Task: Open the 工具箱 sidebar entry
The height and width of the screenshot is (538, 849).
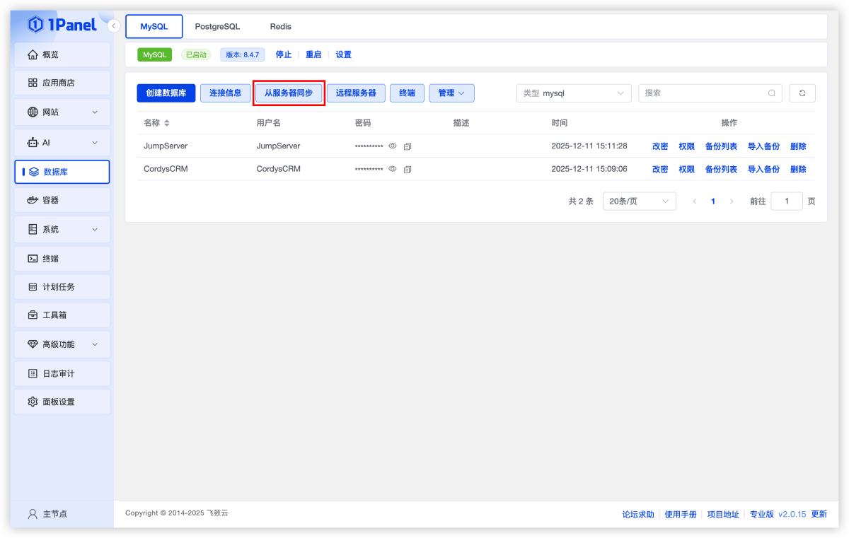Action: [x=62, y=315]
